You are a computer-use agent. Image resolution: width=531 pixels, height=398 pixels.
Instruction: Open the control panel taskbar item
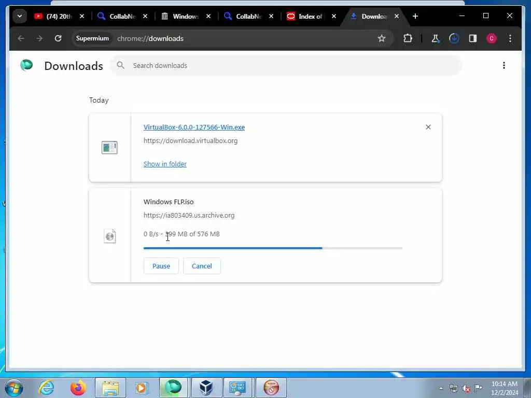(237, 388)
